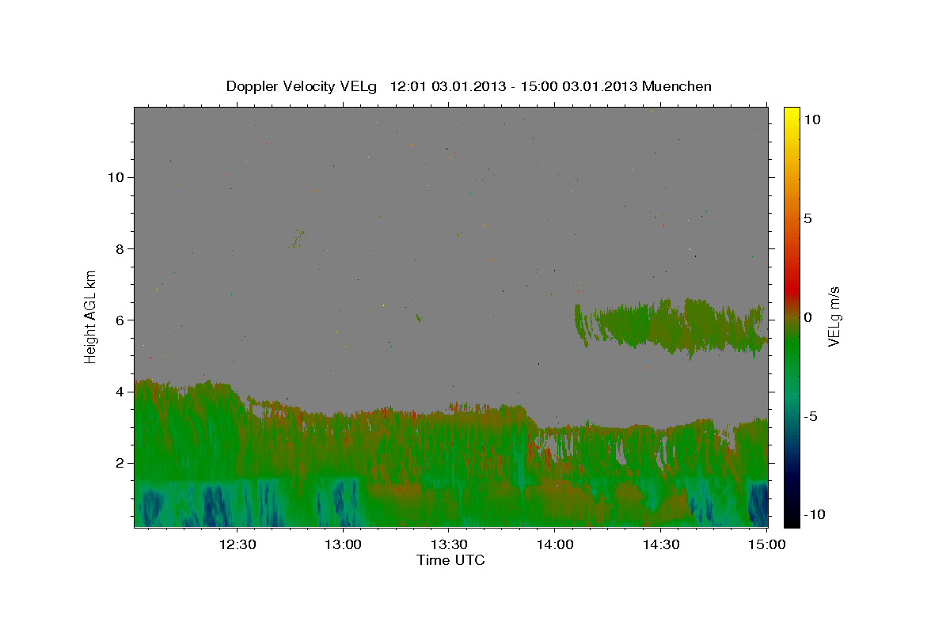Viewport: 950px width, 633px height.
Task: Click the 'VELg m/s' colorbar label
Action: 833,317
